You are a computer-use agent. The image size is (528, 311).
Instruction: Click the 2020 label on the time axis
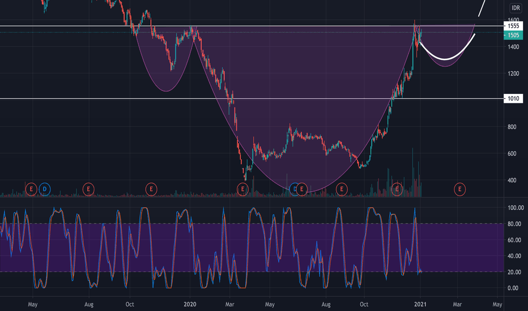[x=190, y=304]
